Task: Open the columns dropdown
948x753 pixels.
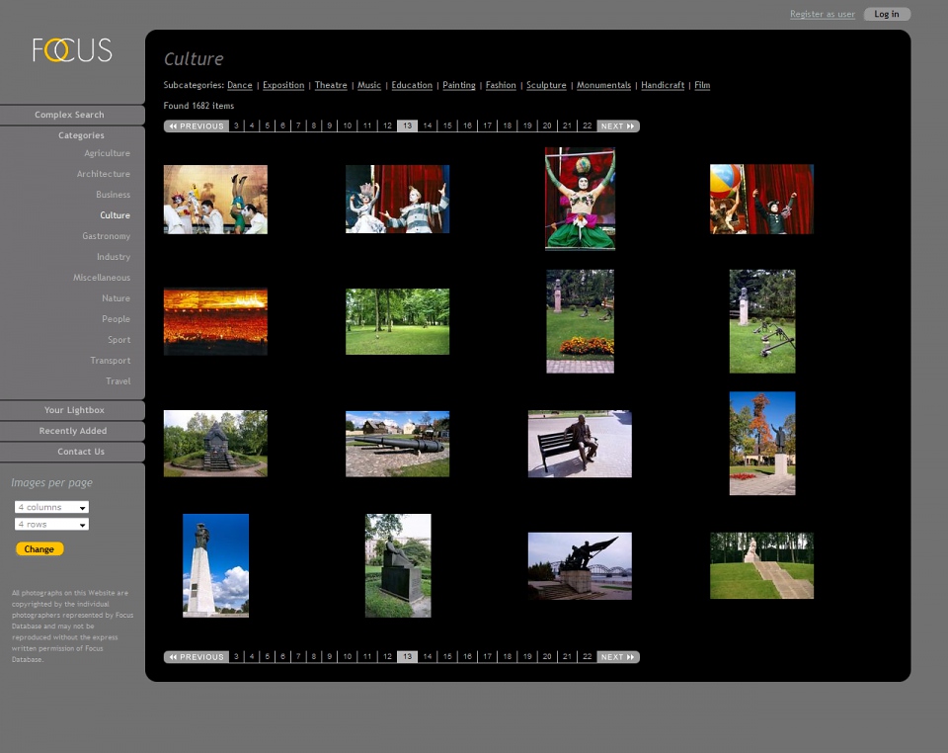Action: [x=51, y=507]
